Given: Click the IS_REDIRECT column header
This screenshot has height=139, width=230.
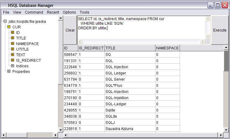Looking at the screenshot, I should tap(91, 48).
